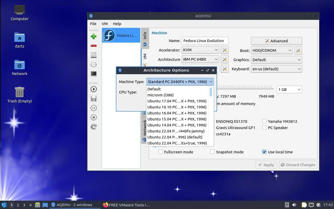
Task: Click Discard Changes button
Action: click(298, 165)
